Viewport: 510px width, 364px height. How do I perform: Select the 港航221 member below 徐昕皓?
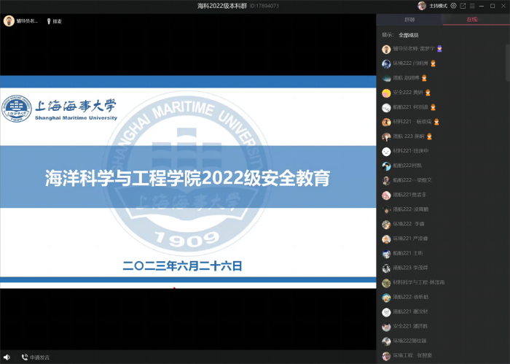pos(410,311)
